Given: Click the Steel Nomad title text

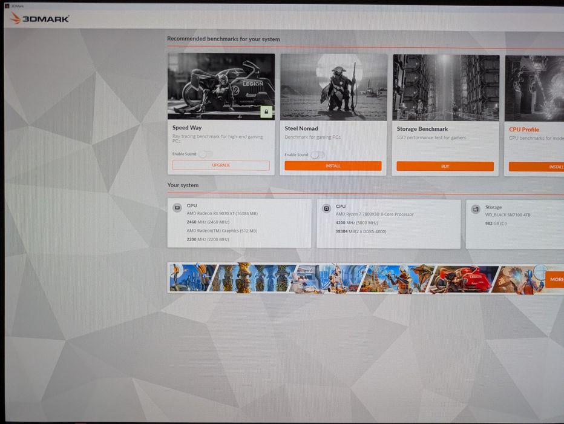Looking at the screenshot, I should (x=301, y=128).
